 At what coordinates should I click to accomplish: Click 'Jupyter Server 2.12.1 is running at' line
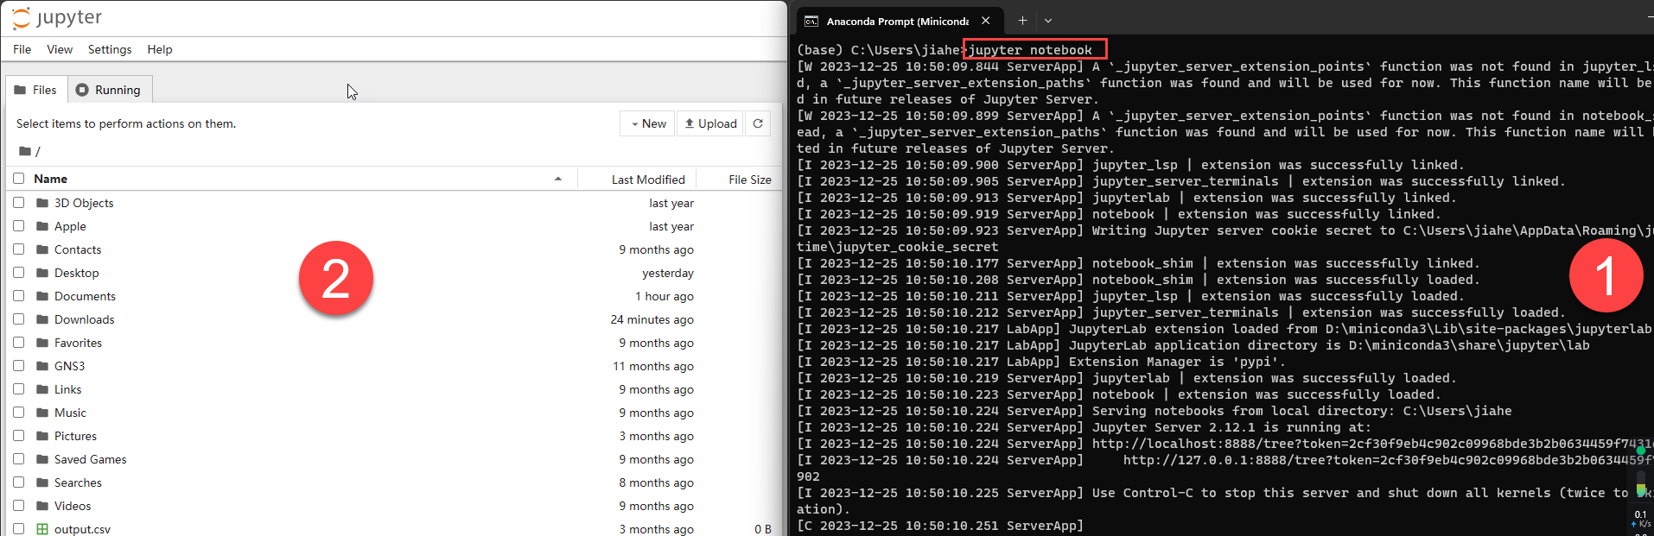click(1231, 427)
